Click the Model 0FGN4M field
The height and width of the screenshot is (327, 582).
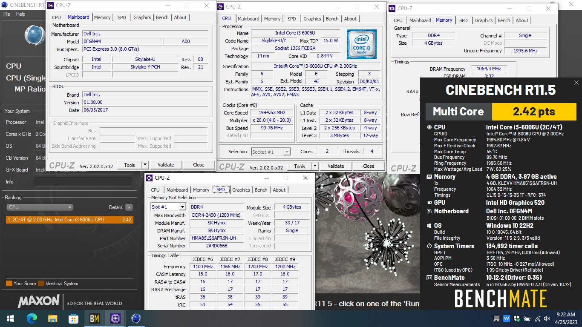point(122,41)
